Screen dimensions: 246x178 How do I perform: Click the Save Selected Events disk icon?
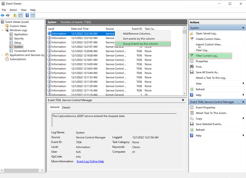(191, 124)
